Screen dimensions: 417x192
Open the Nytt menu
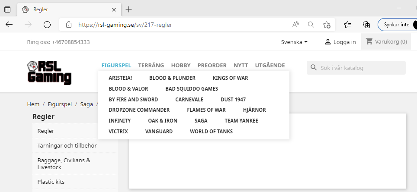241,65
